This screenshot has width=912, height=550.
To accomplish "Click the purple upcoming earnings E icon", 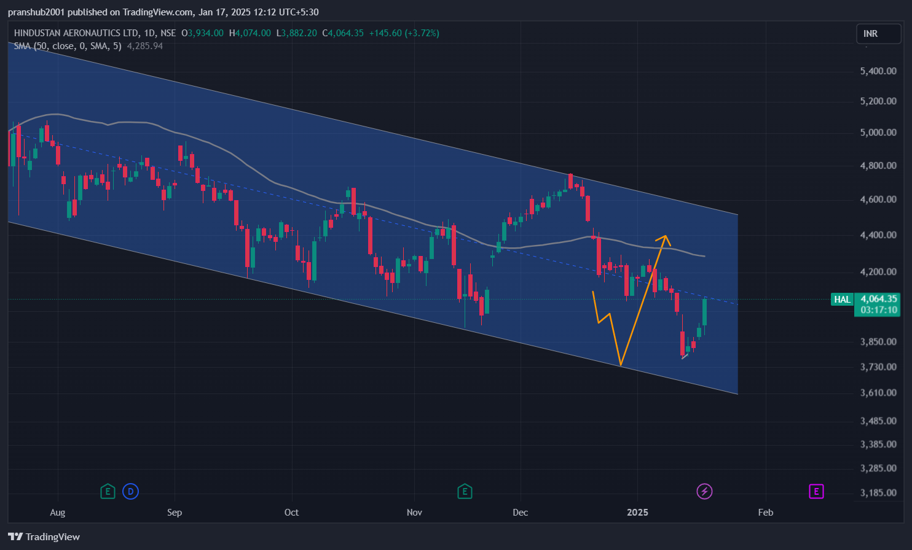I will 816,491.
